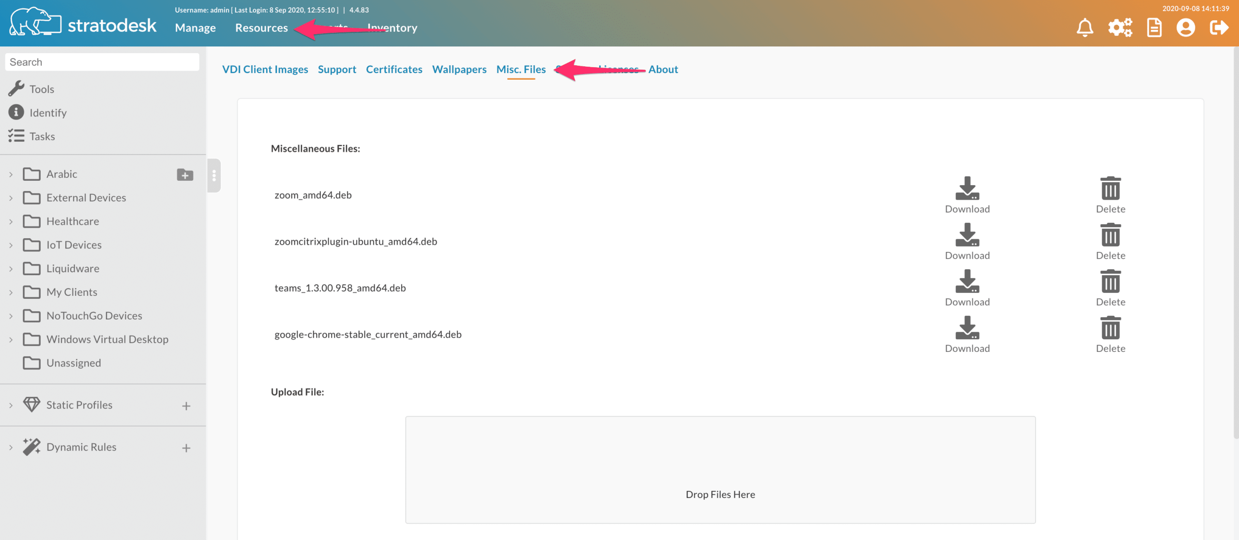
Task: Click the Search input field
Action: [x=103, y=61]
